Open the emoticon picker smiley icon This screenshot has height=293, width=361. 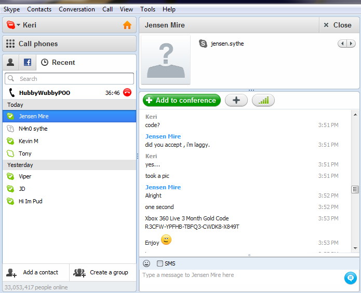pos(146,263)
